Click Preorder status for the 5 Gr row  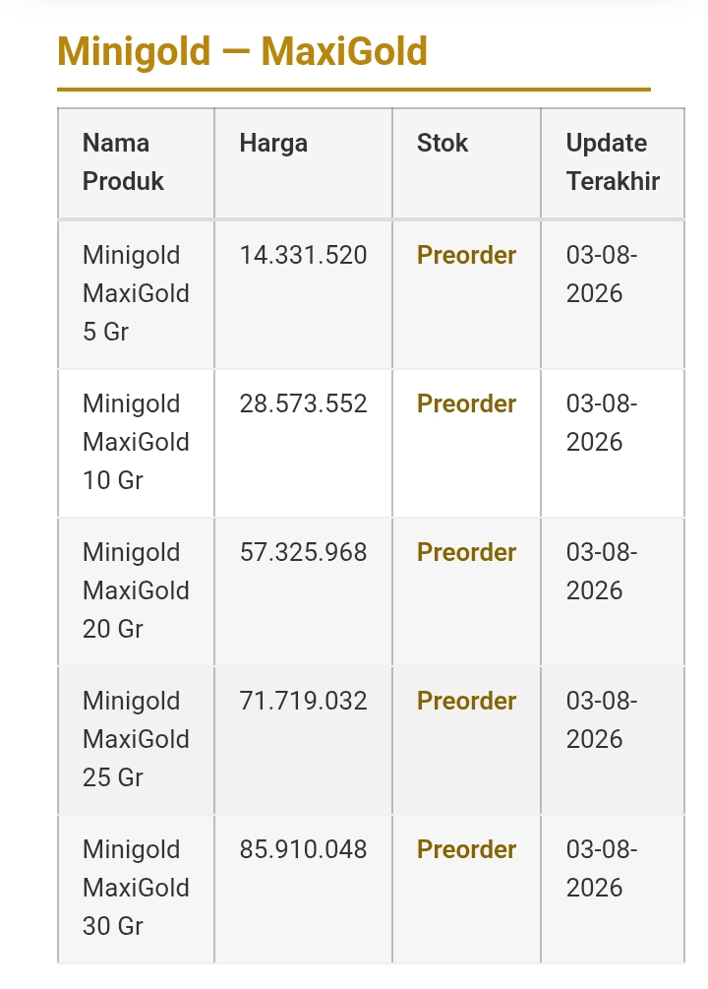(466, 256)
